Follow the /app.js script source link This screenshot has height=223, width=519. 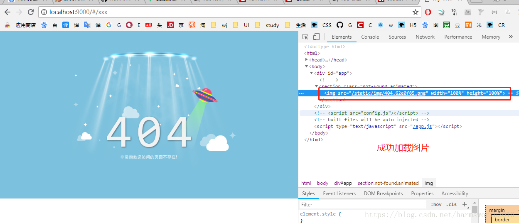(423, 126)
